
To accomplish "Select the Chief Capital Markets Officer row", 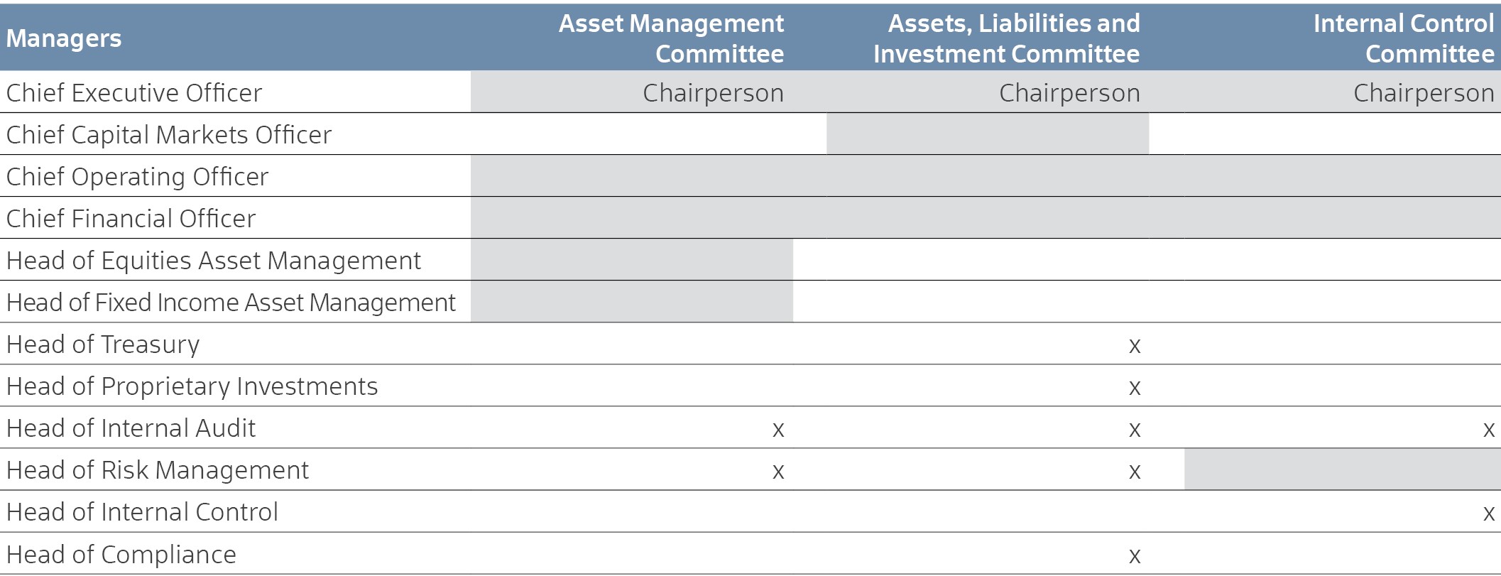I will click(x=750, y=134).
